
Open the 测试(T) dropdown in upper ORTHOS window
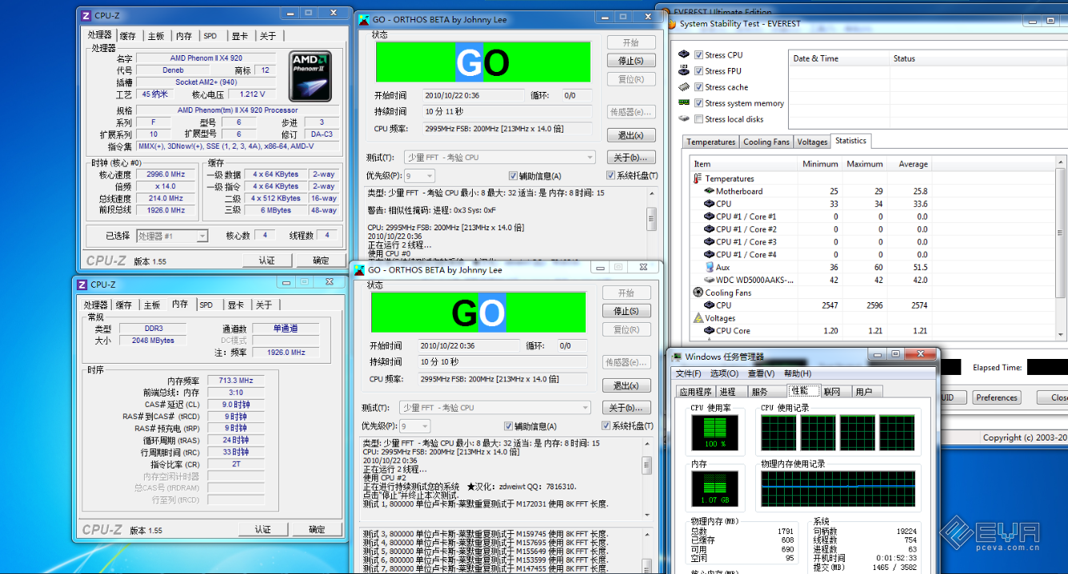[x=500, y=157]
